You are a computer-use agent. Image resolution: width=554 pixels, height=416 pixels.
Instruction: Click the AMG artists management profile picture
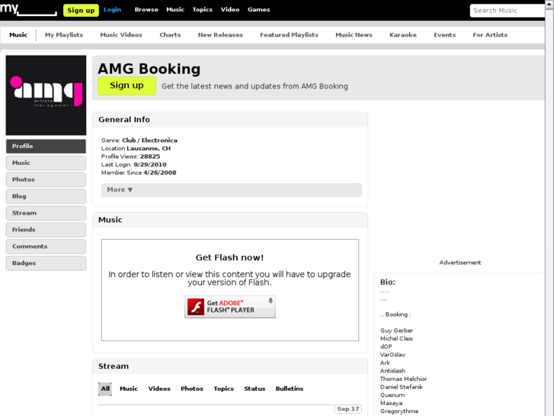46,95
